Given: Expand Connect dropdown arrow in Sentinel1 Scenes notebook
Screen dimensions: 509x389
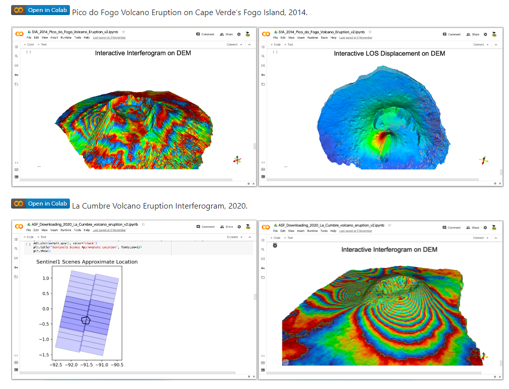Looking at the screenshot, I should coord(241,237).
